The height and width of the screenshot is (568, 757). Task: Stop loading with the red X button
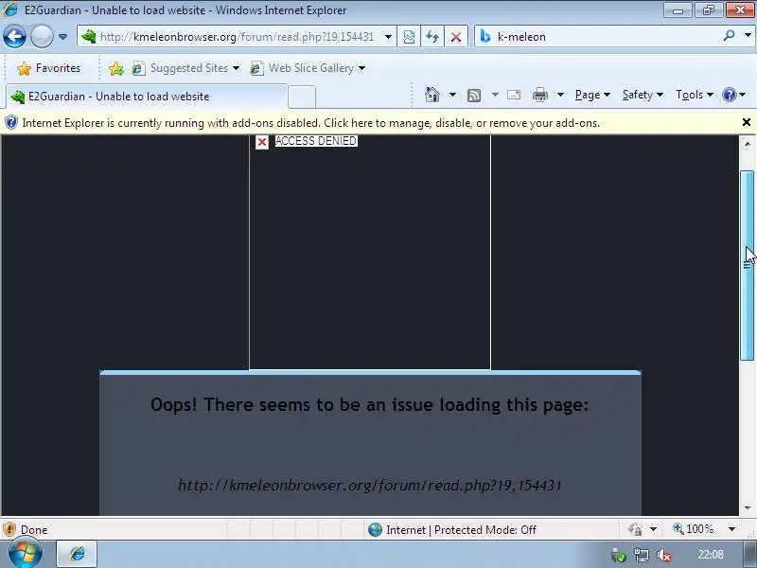coord(456,37)
